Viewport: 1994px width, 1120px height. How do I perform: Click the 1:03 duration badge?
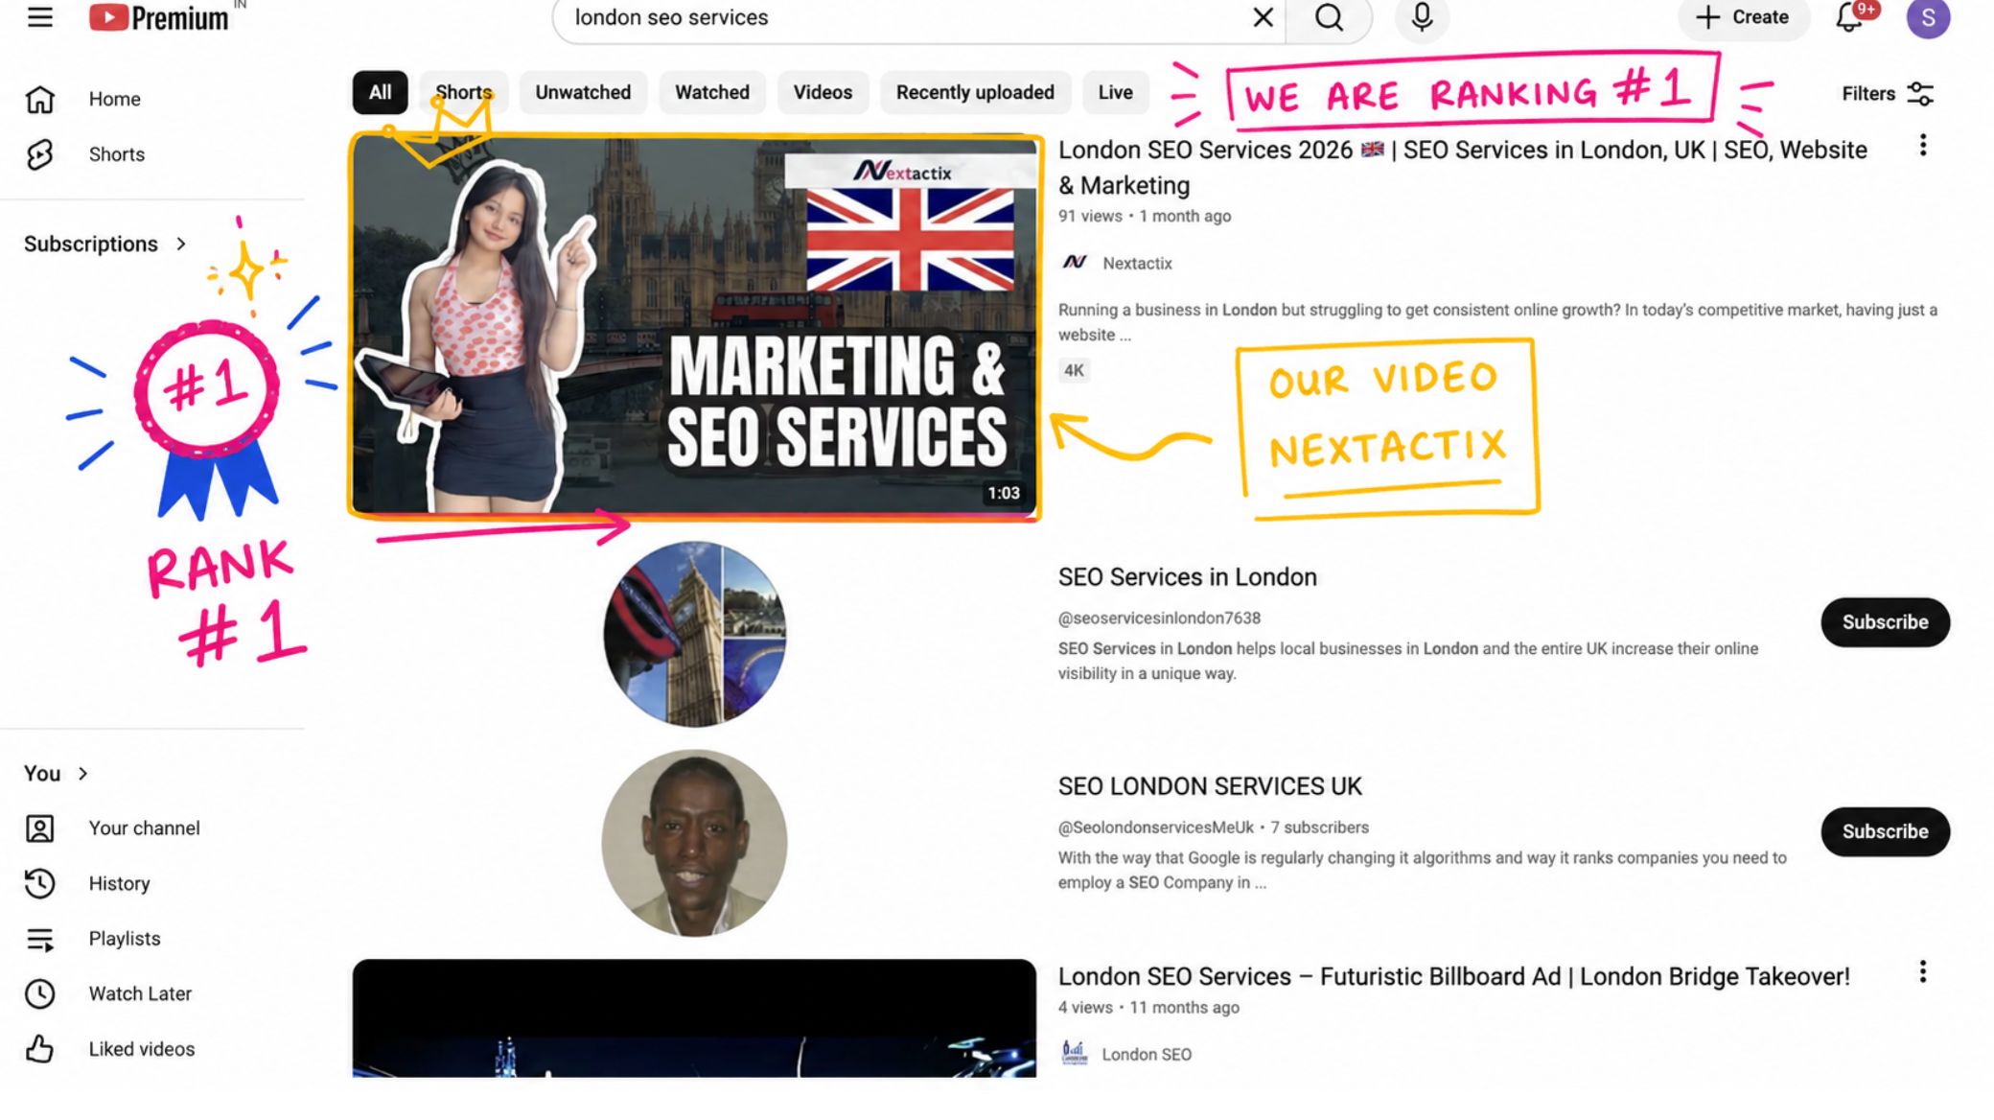[1004, 493]
